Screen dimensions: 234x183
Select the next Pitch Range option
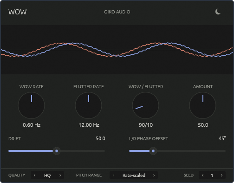(x=154, y=175)
